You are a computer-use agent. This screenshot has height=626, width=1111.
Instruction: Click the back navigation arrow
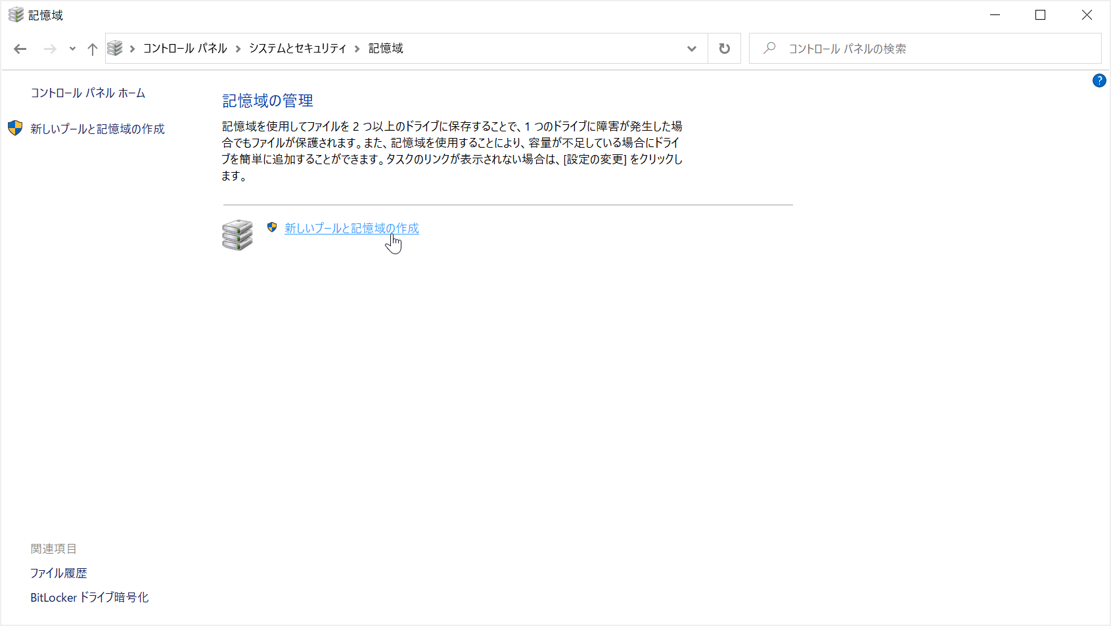coord(20,48)
